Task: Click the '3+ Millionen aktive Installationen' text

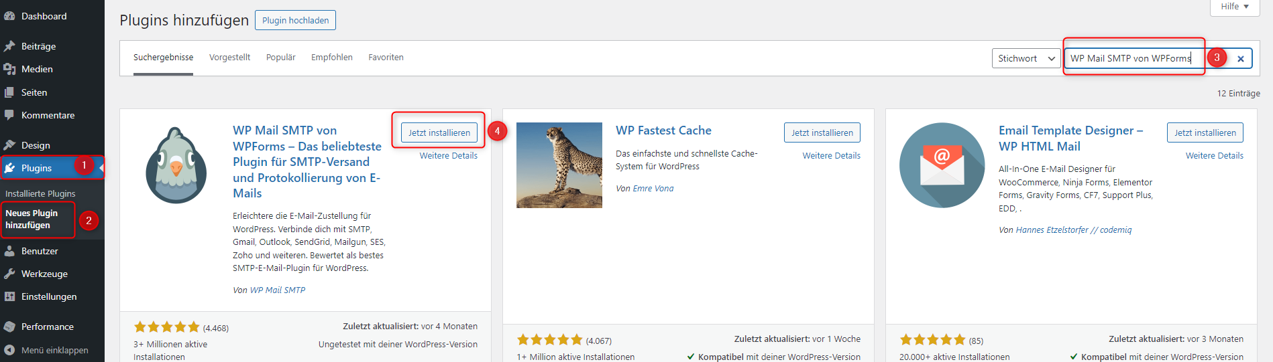Action: (170, 351)
